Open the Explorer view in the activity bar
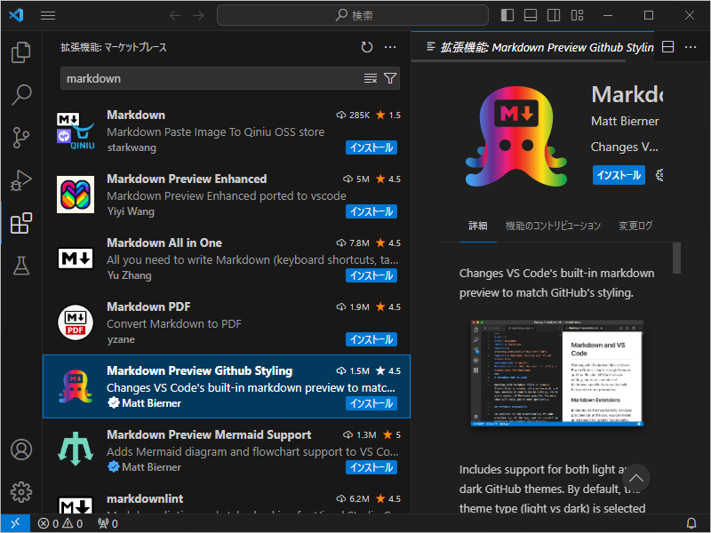Screen dimensions: 711x533 coord(20,53)
